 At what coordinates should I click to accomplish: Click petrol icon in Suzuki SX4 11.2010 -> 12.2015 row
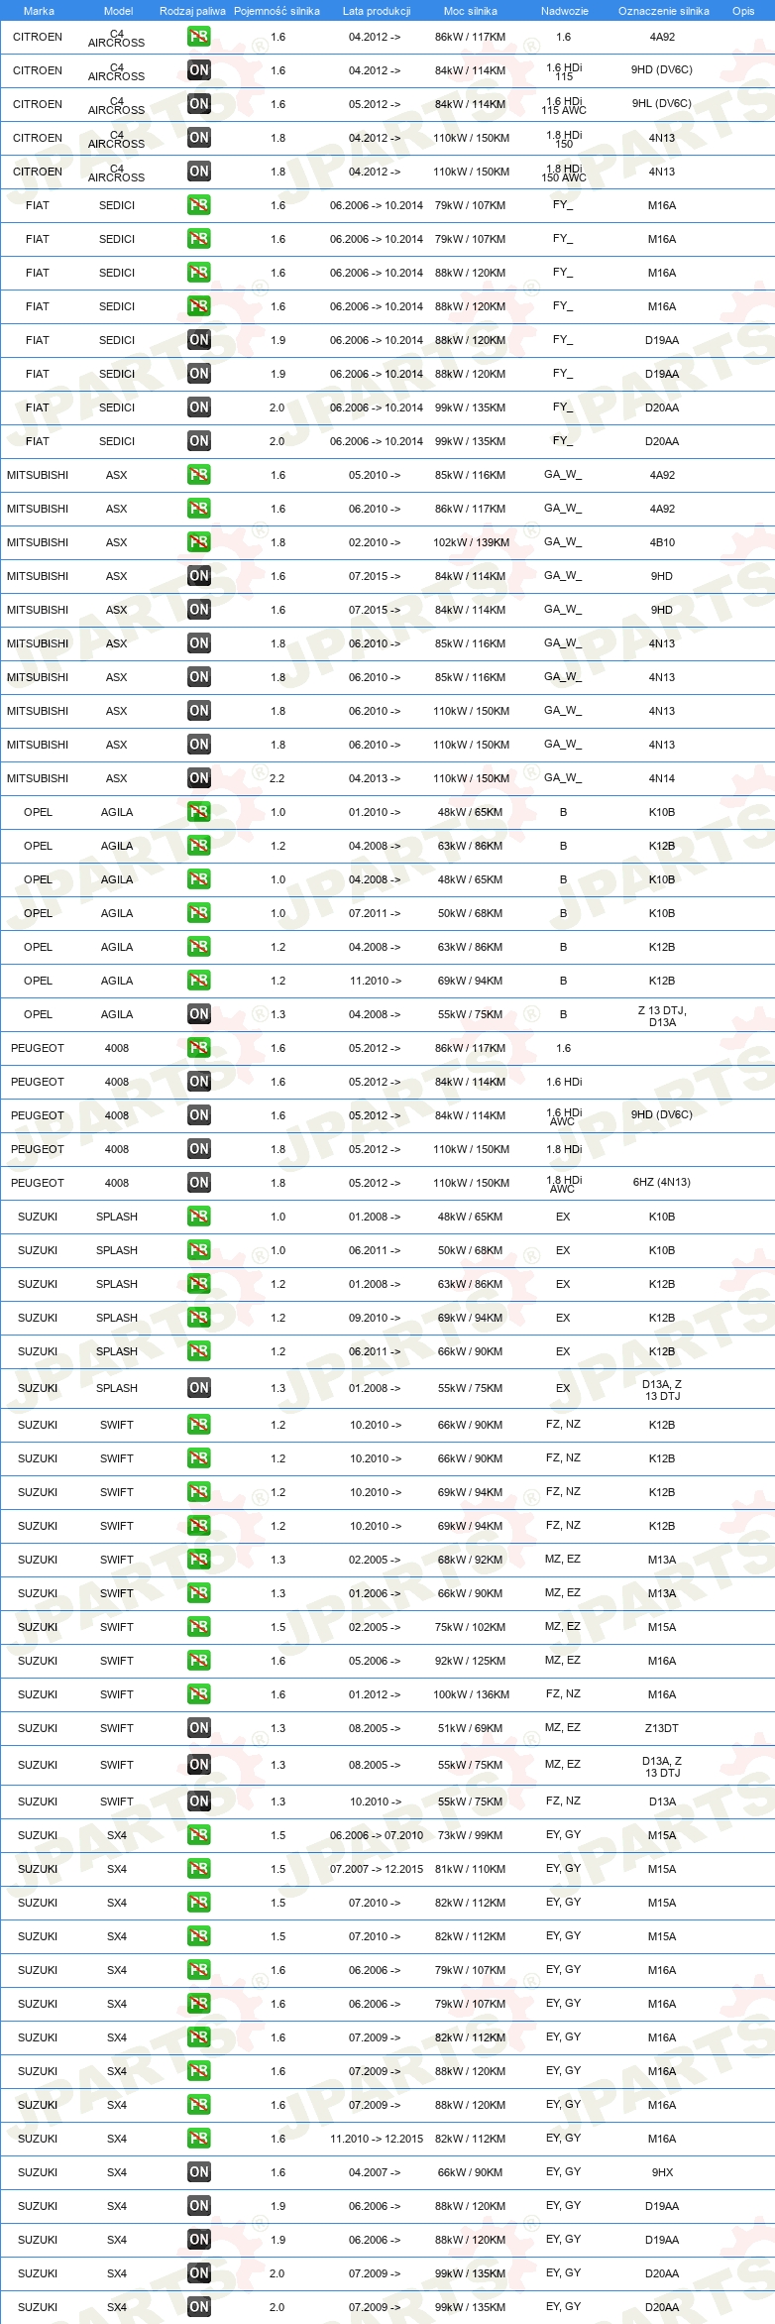pyautogui.click(x=199, y=2139)
